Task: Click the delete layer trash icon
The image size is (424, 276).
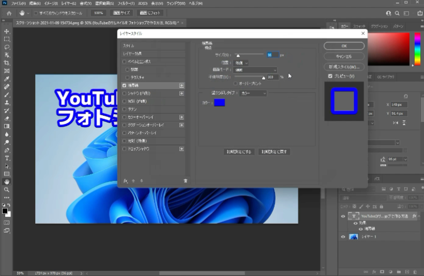Action: point(415,272)
